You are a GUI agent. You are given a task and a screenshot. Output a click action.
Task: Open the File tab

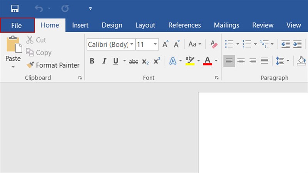(x=17, y=25)
